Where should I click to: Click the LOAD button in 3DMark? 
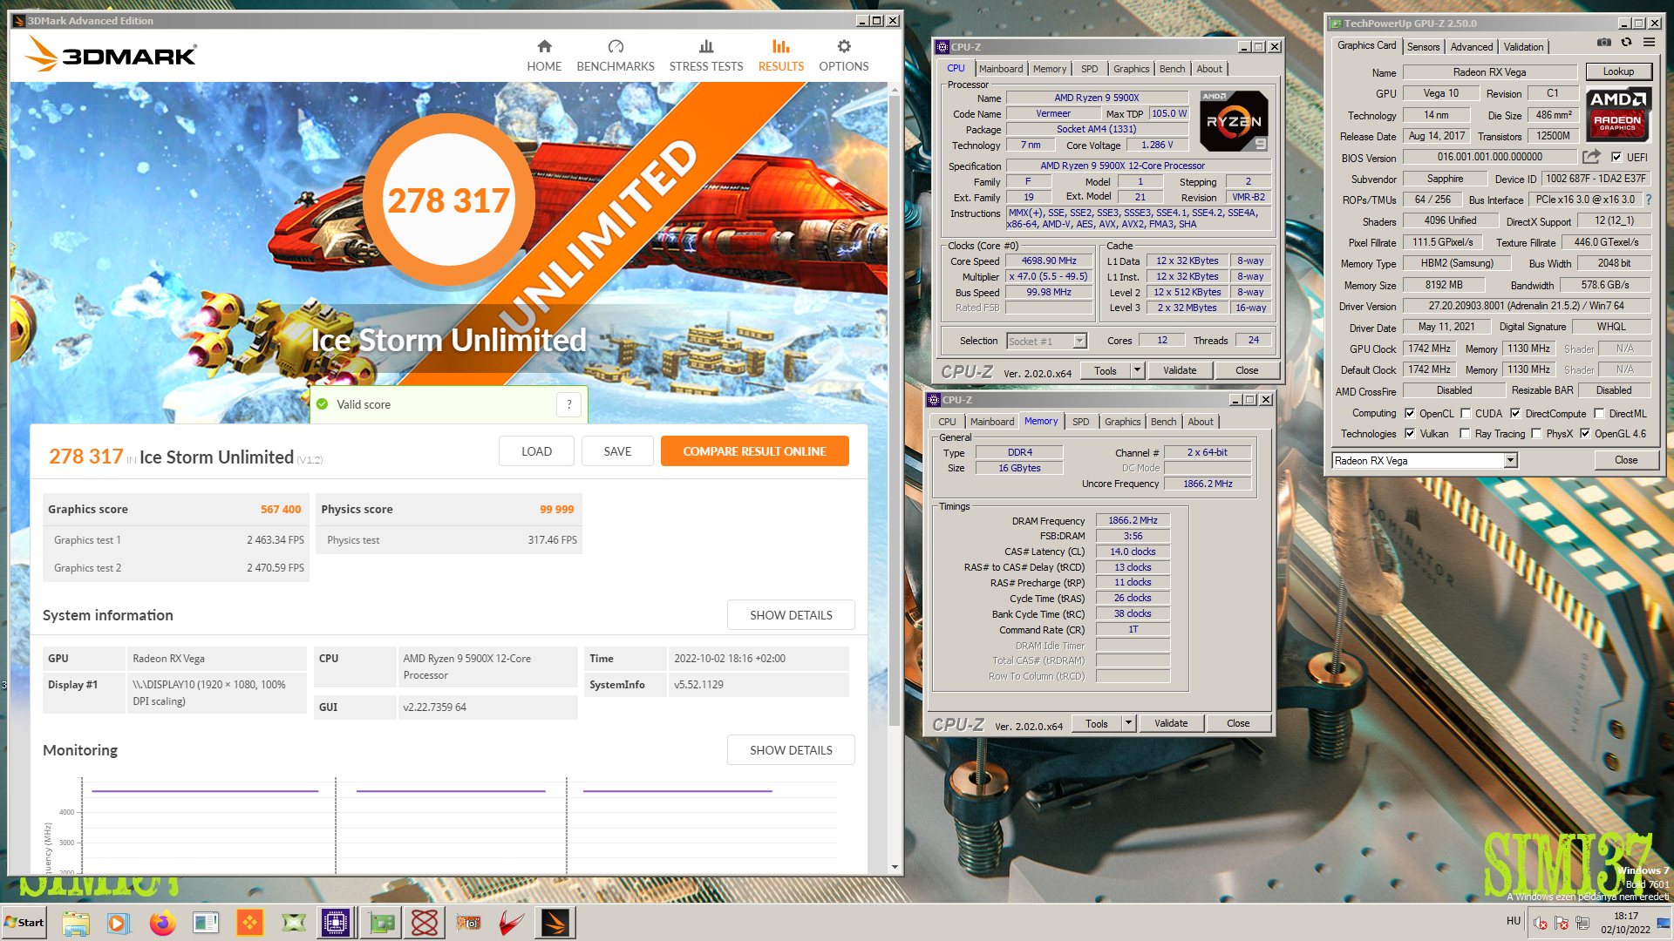pyautogui.click(x=536, y=451)
